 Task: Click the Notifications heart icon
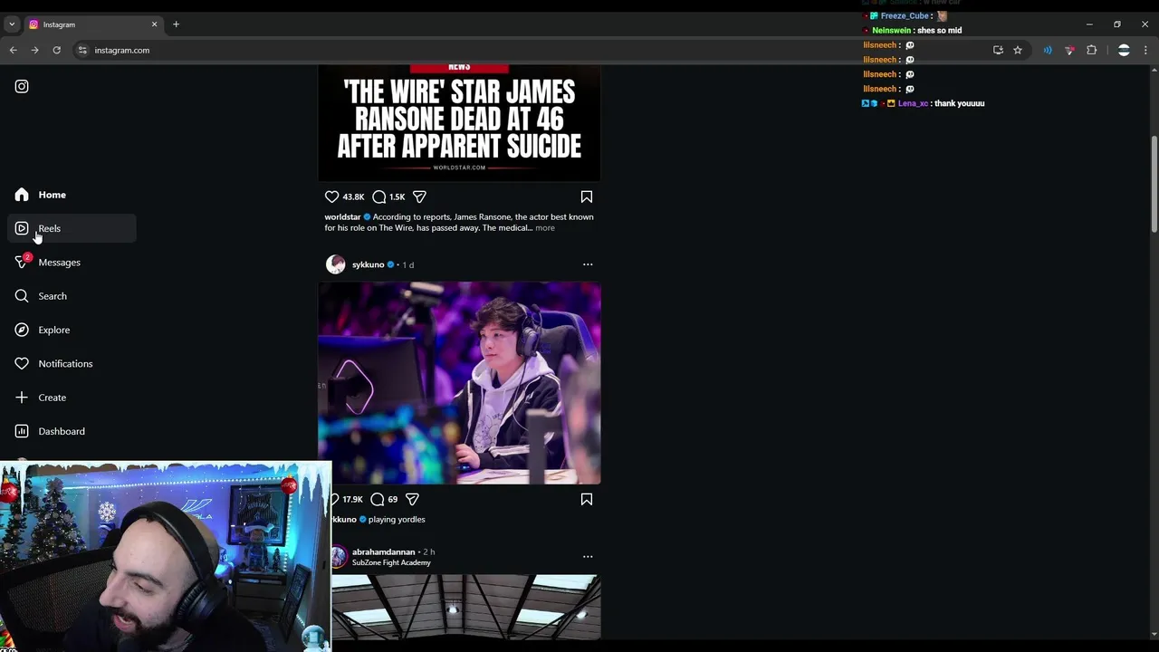(22, 364)
